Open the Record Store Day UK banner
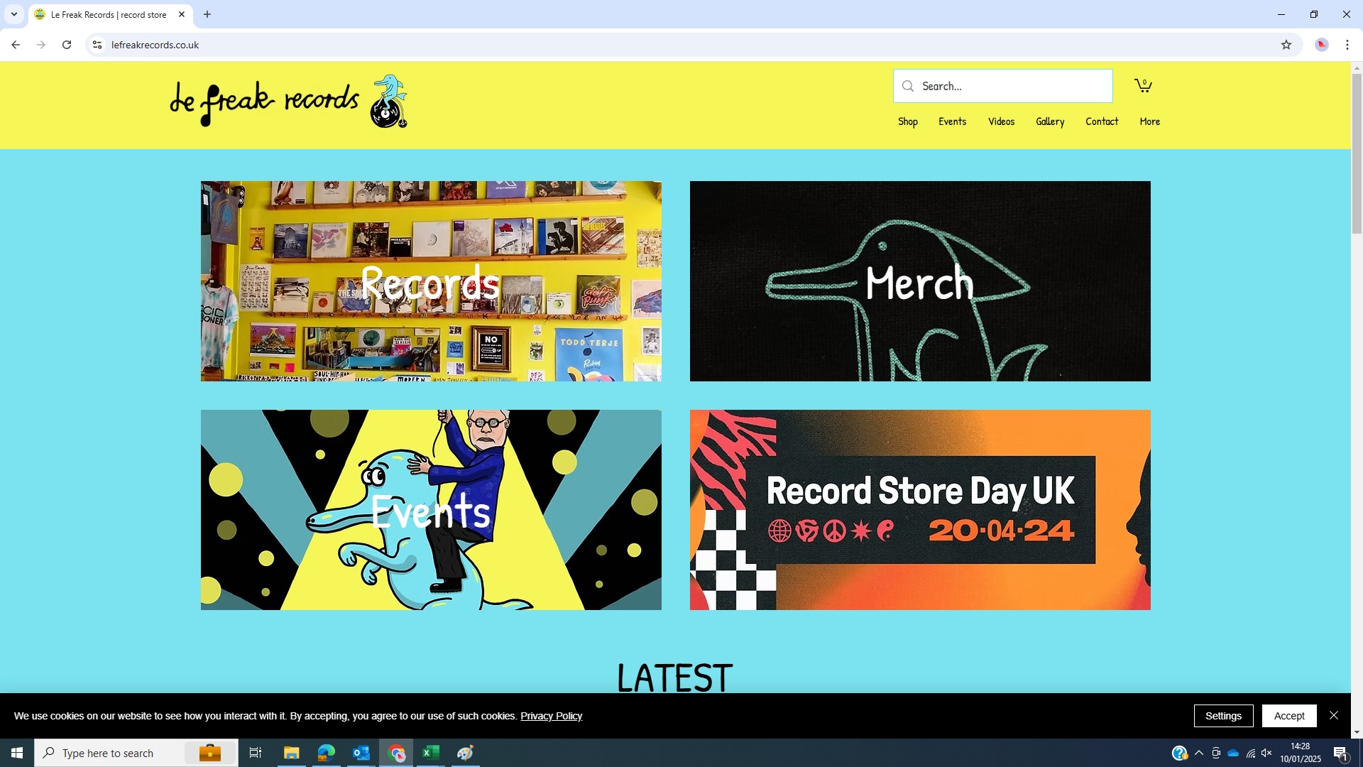 (x=919, y=509)
